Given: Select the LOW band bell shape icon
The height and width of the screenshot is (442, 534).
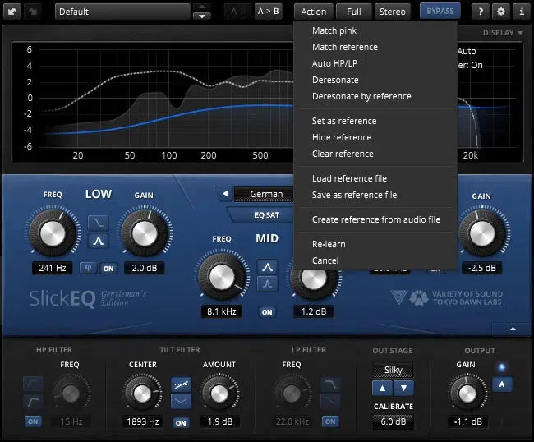Looking at the screenshot, I should [x=99, y=241].
